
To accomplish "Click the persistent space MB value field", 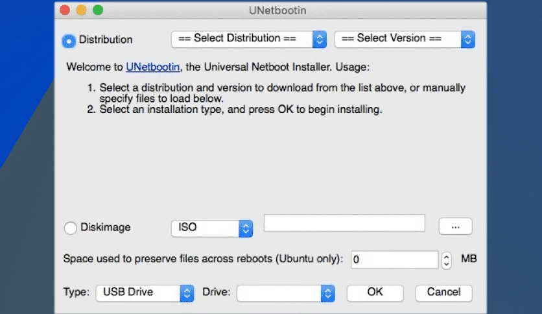I will [x=394, y=260].
